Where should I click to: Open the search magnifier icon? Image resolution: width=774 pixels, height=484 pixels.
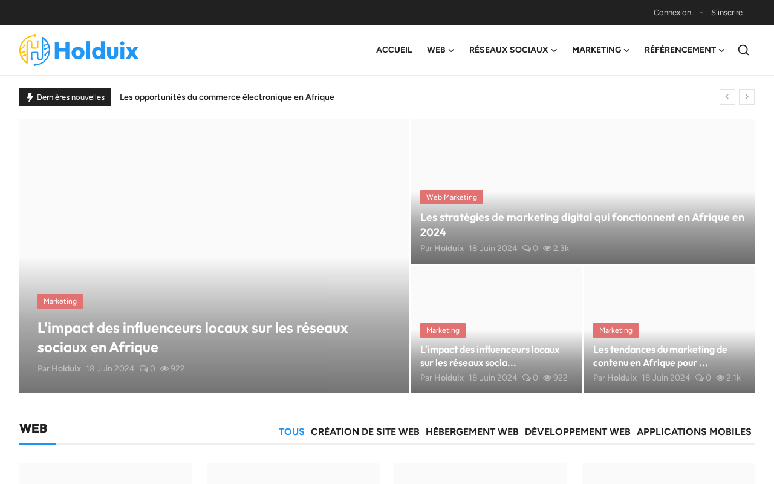[743, 50]
